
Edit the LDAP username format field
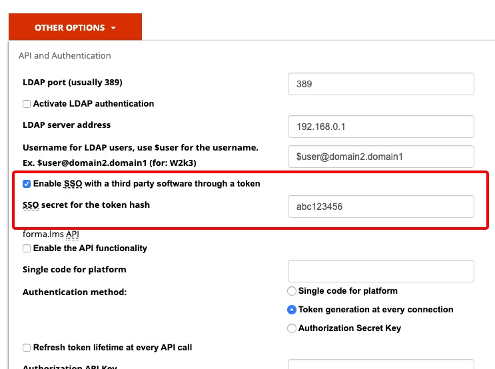[x=380, y=157]
